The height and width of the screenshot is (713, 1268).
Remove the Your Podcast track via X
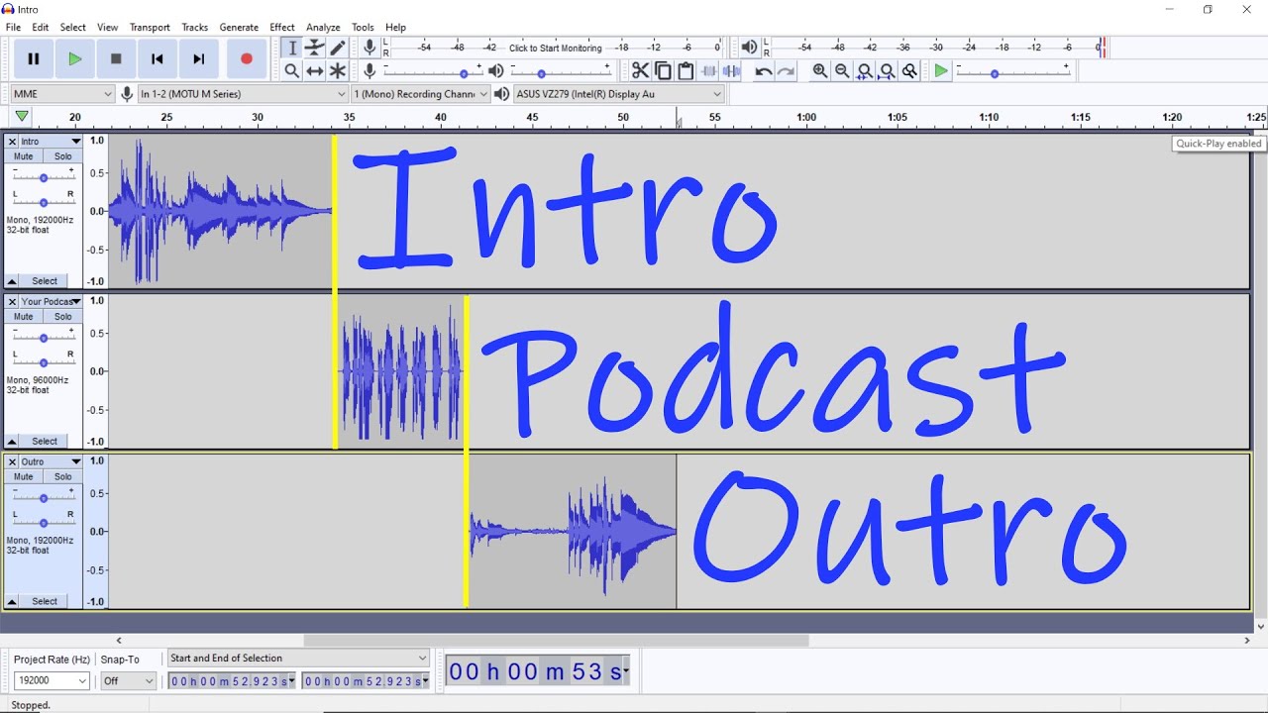[x=12, y=302]
